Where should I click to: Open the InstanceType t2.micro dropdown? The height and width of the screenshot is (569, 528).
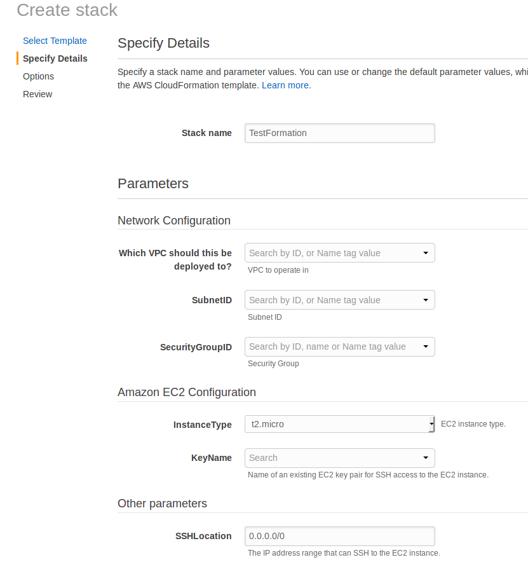335,424
